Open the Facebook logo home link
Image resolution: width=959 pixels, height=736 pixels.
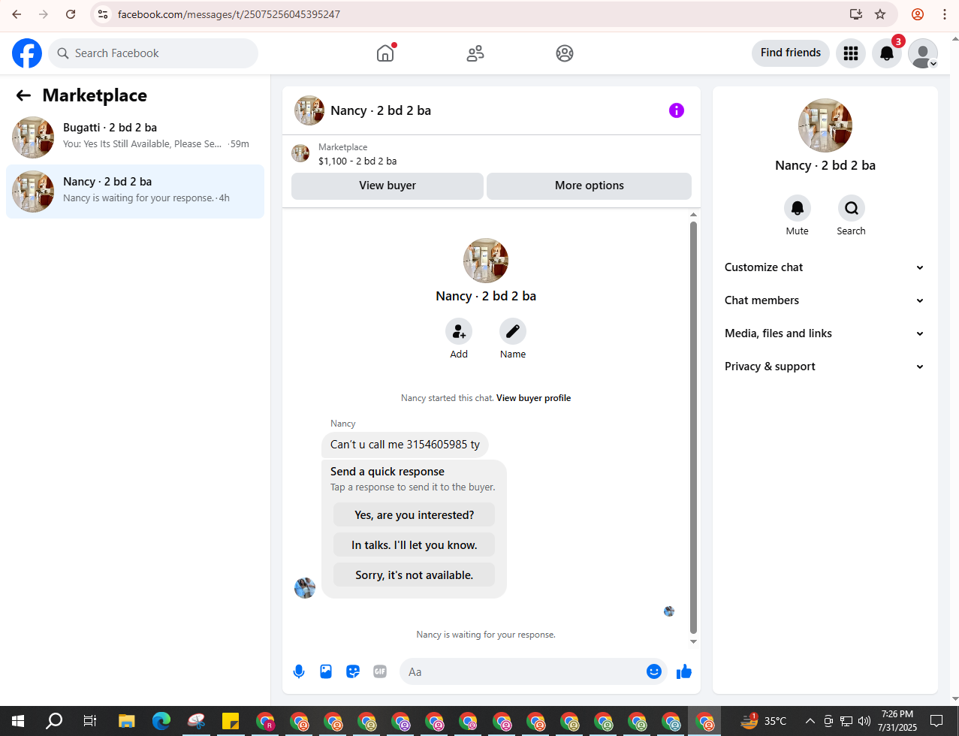tap(27, 53)
